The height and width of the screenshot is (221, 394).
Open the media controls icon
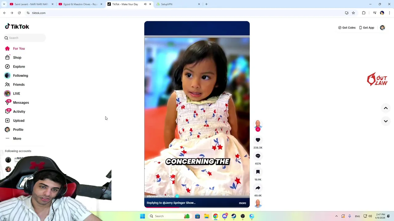(375, 13)
